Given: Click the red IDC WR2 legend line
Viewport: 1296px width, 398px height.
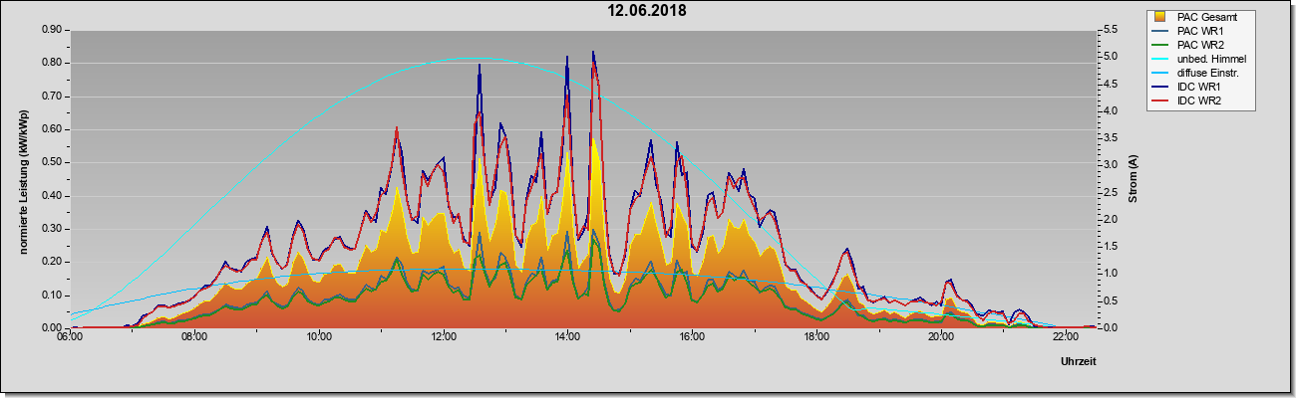Looking at the screenshot, I should coord(1160,100).
